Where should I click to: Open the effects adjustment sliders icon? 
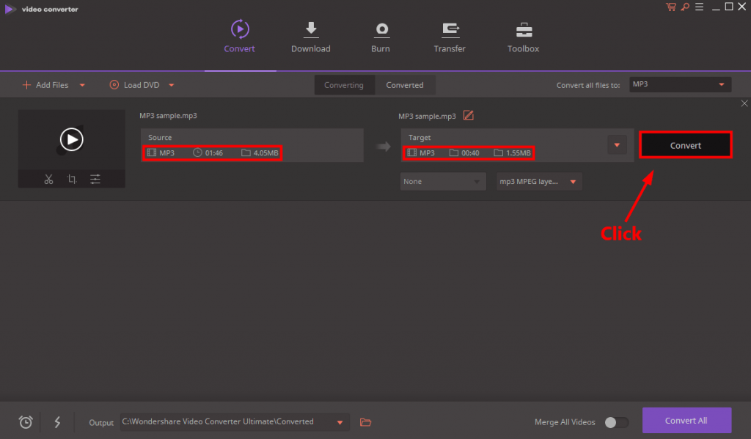[95, 179]
